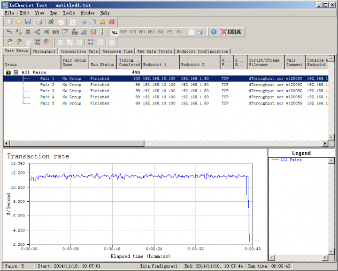Copy selection with the copy icon
This screenshot has height=271, width=338.
coord(93,22)
